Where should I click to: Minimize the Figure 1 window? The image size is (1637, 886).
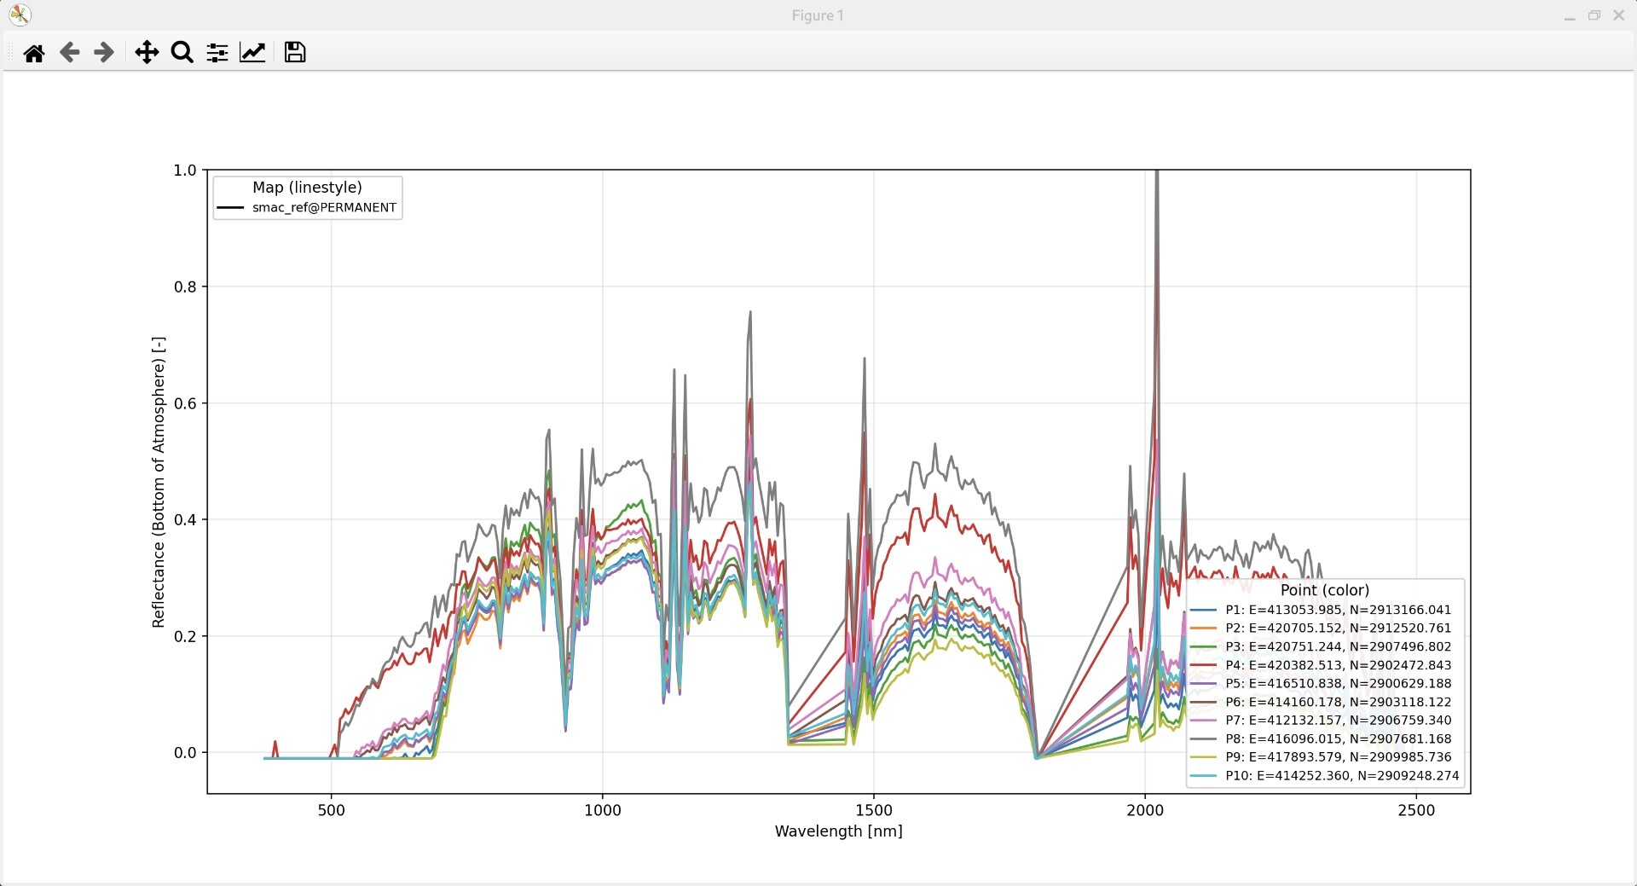[x=1569, y=15]
